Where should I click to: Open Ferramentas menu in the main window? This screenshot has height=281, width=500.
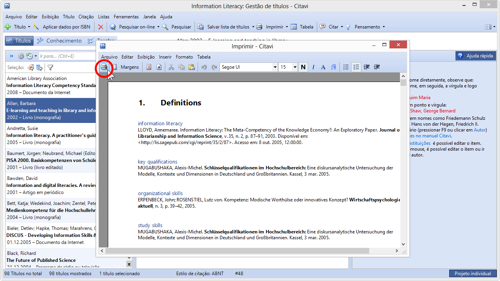click(x=126, y=17)
